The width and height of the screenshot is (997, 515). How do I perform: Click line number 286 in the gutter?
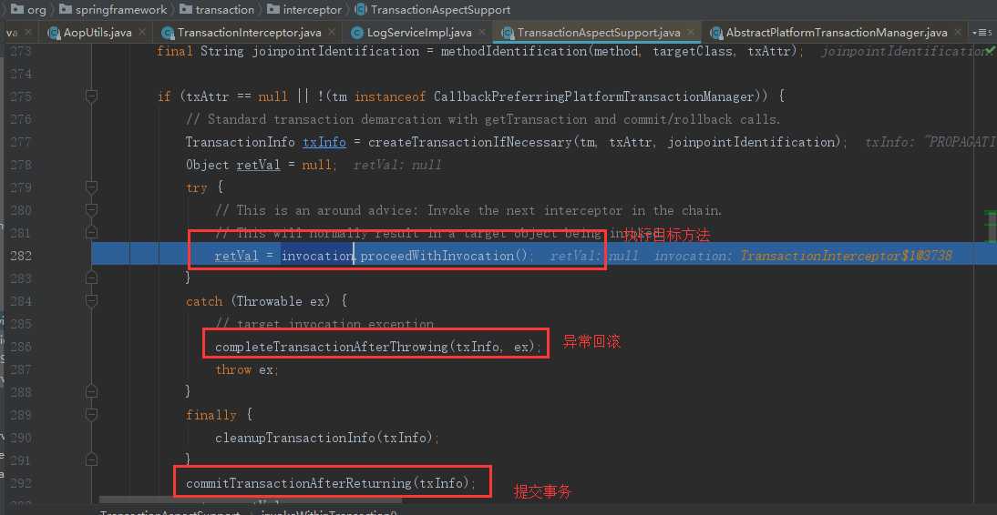[x=21, y=346]
